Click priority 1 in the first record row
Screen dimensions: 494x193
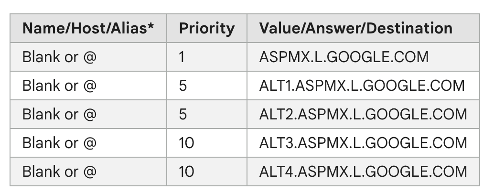coord(182,57)
